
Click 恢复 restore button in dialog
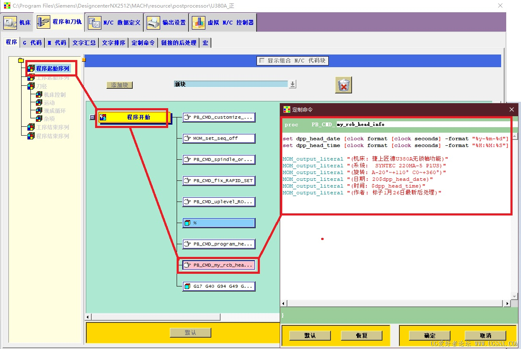(362, 335)
